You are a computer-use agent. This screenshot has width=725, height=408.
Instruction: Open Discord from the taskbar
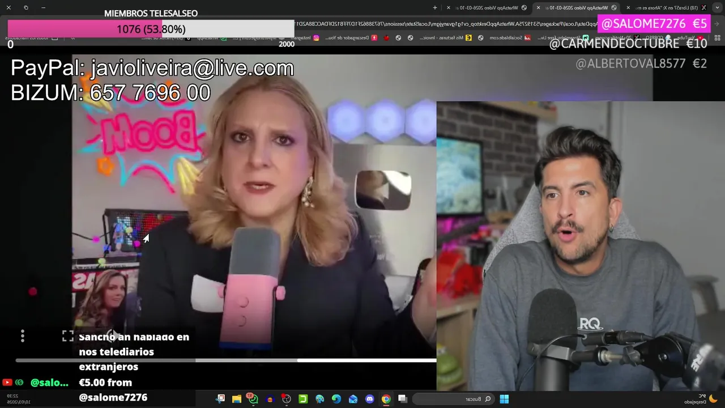coord(369,399)
